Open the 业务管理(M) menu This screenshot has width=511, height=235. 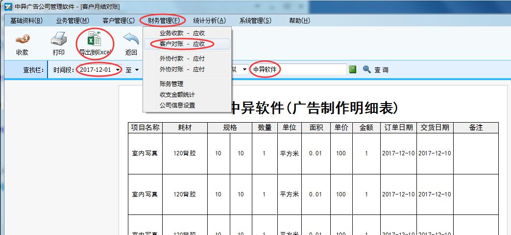pos(73,21)
